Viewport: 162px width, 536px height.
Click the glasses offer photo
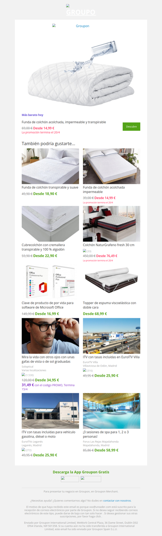pos(50,336)
